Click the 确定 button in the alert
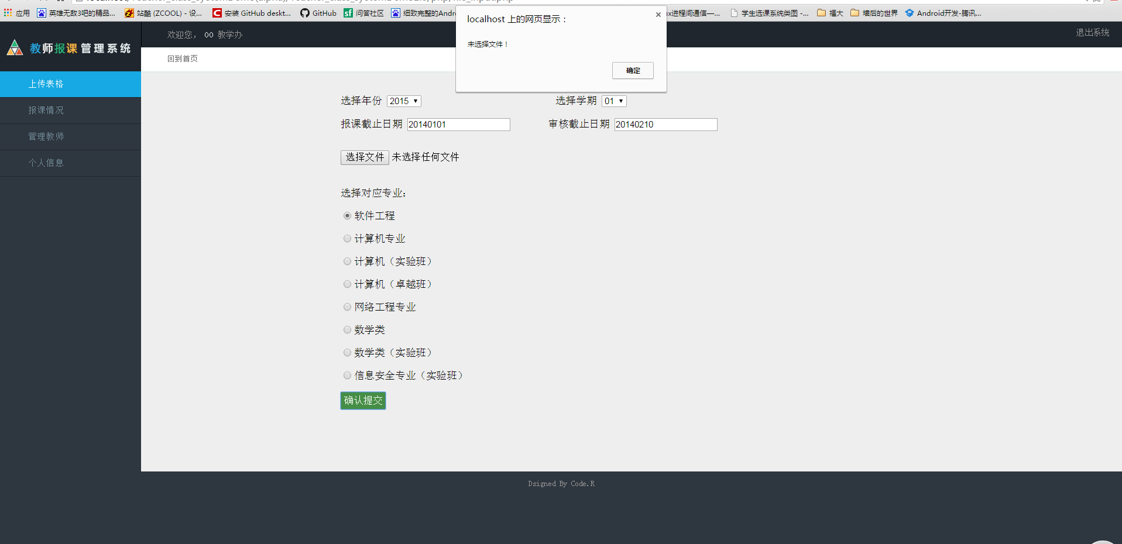Screen dimensions: 1122x544 point(633,71)
